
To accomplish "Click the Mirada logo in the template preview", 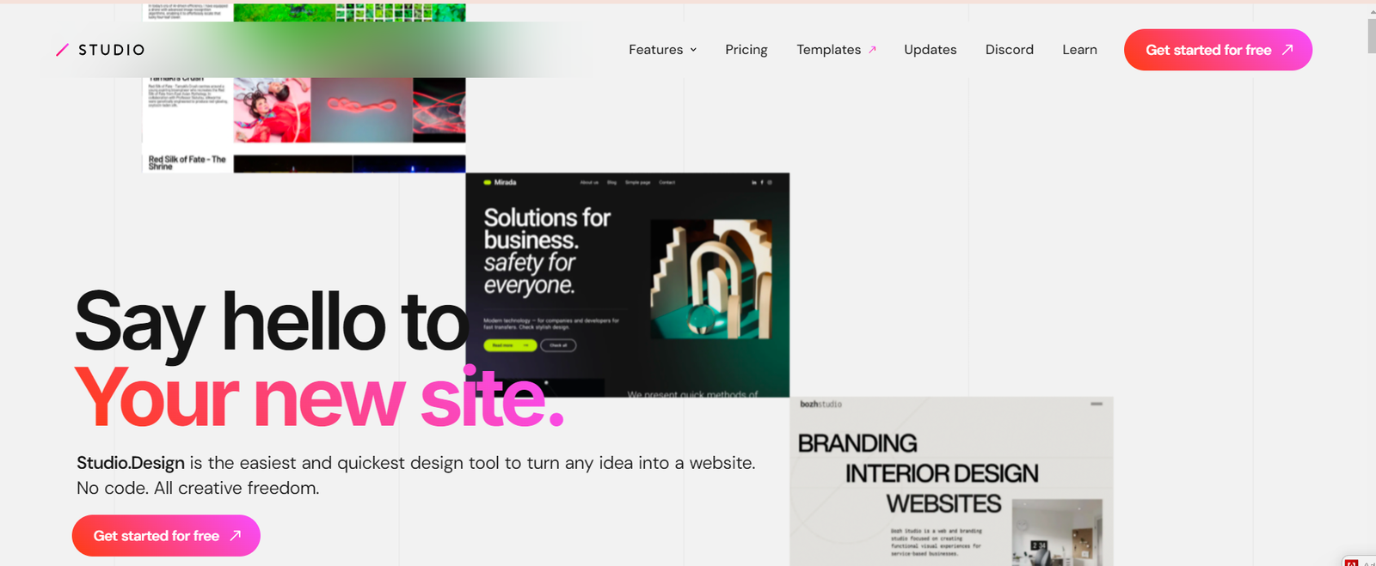I will tap(501, 182).
